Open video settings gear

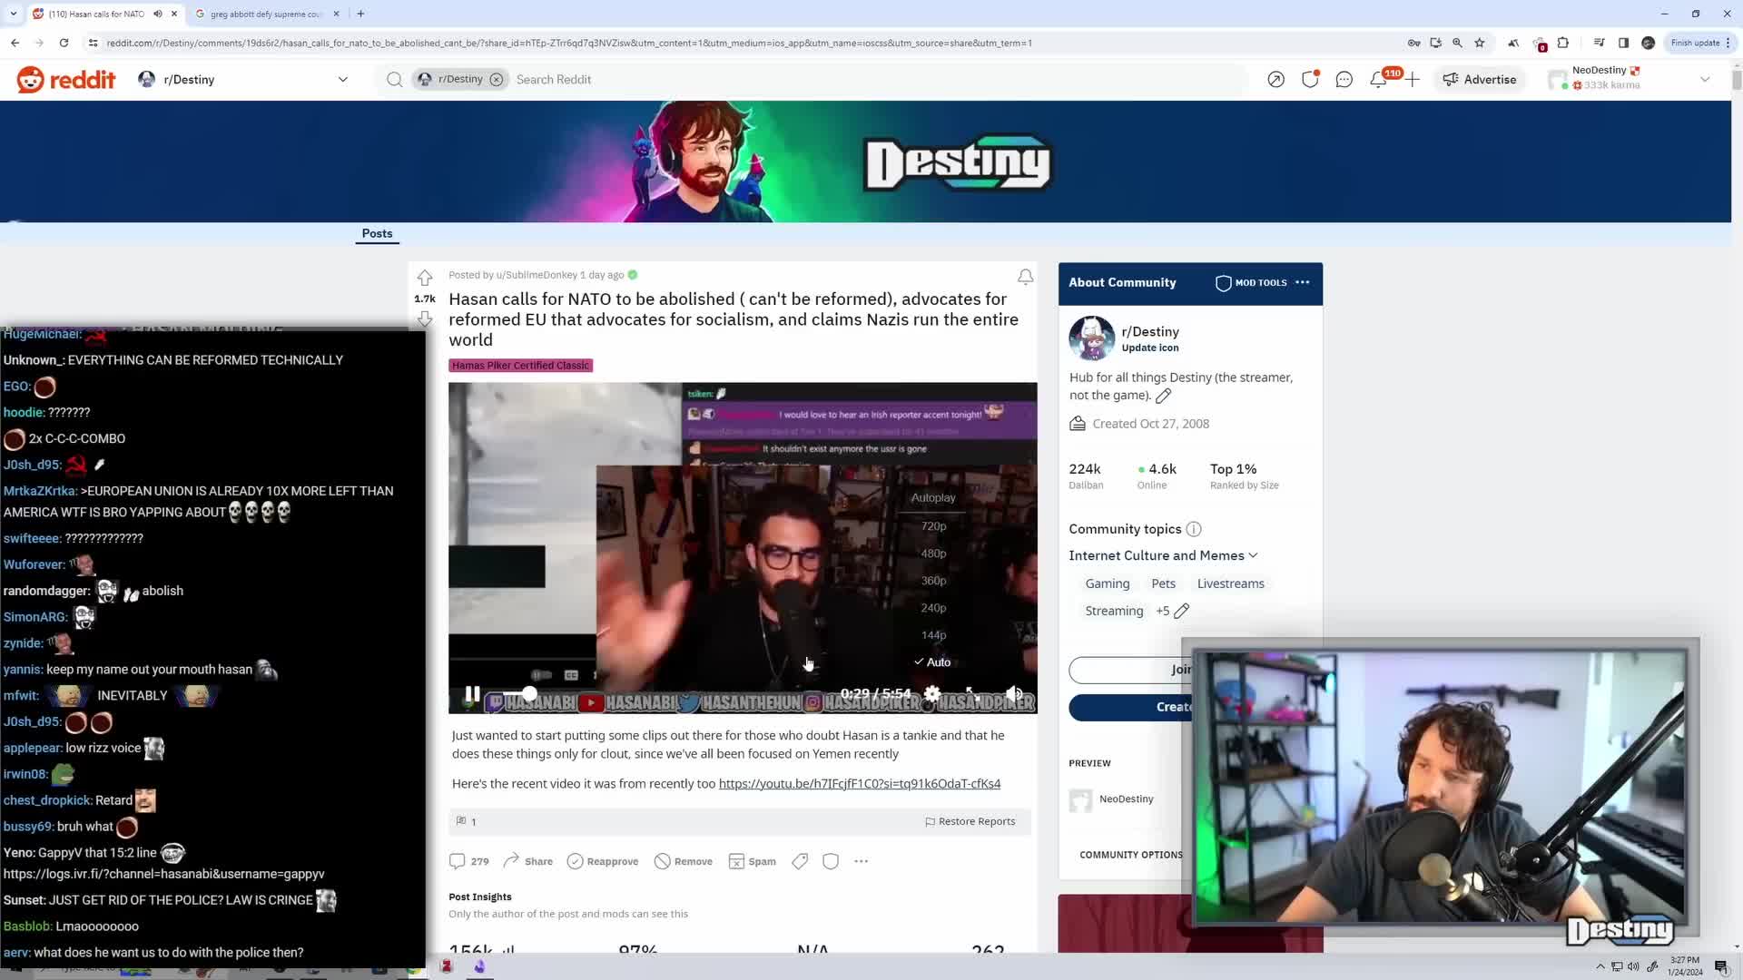click(x=932, y=694)
